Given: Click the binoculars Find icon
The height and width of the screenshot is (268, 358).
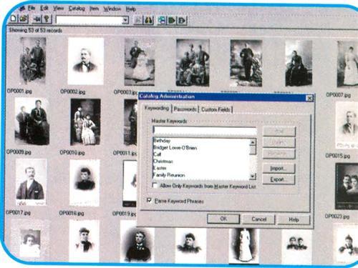Looking at the screenshot, I should (x=148, y=20).
